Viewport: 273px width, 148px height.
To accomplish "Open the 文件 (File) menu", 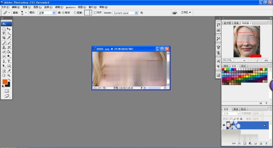I will pos(5,7).
